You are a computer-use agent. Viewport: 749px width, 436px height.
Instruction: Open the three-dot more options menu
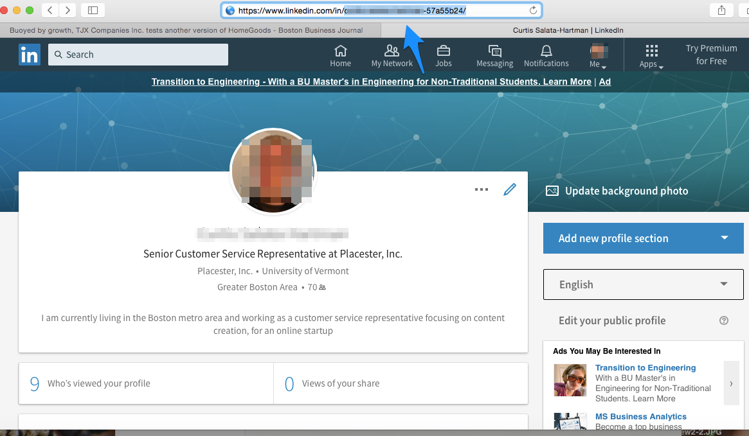click(482, 189)
